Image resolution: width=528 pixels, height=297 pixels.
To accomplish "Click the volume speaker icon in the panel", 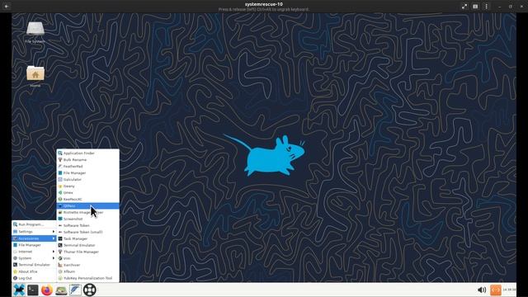I will [482, 290].
